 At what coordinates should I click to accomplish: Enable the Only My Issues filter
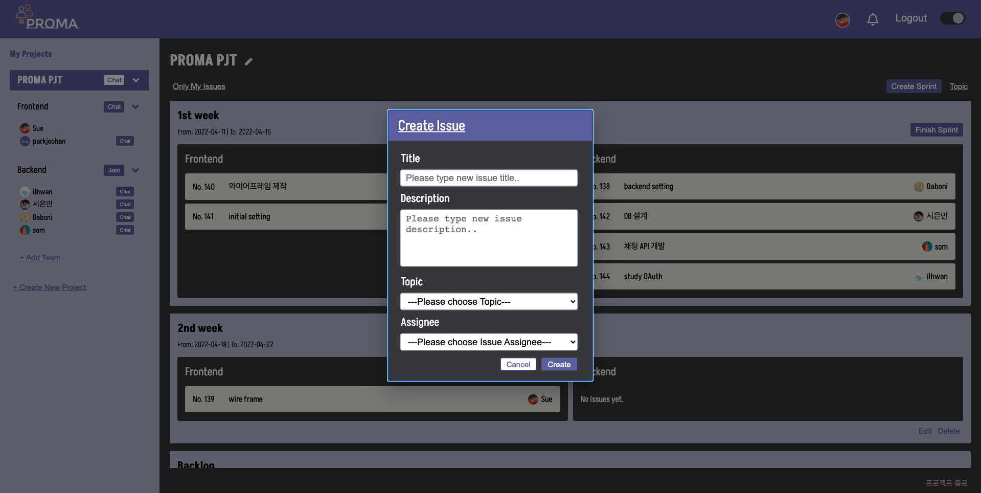click(198, 86)
